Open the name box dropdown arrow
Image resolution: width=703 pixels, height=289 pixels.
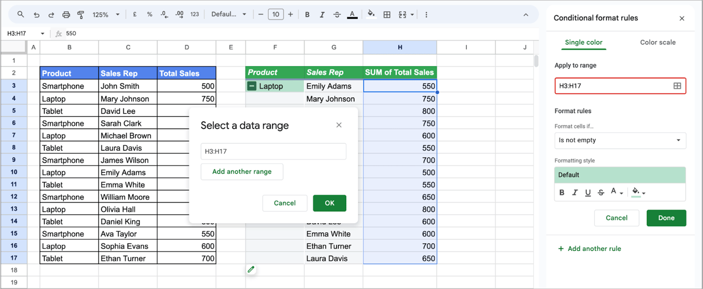42,33
